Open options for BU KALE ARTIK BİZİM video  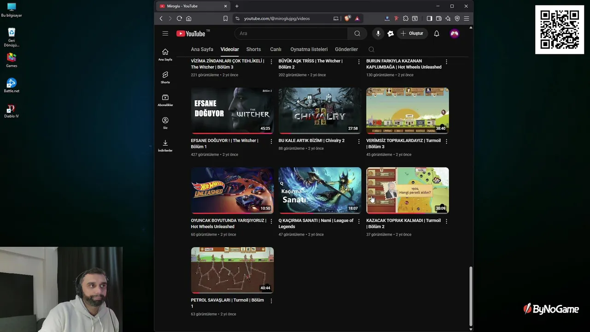(359, 141)
